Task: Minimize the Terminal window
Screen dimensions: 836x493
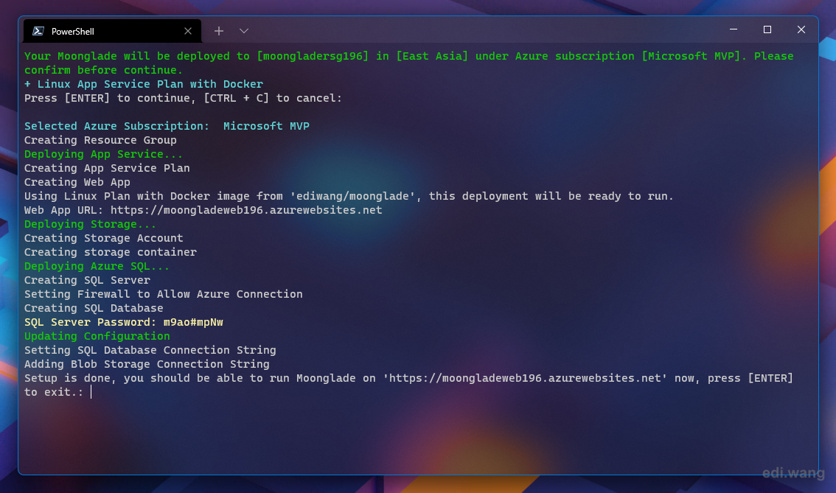Action: point(734,29)
